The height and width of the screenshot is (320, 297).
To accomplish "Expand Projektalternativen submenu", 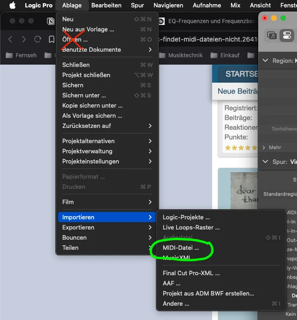I will [107, 141].
